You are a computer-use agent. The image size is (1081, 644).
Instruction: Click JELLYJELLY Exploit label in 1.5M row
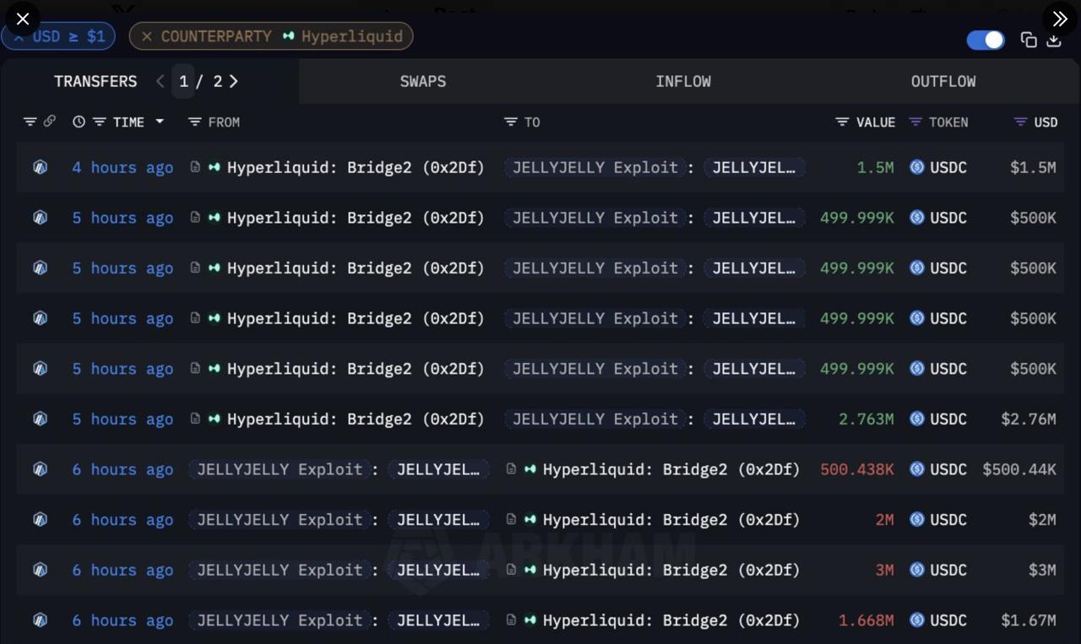pos(595,167)
